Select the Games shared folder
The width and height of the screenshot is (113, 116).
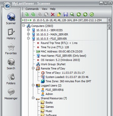[49, 107]
